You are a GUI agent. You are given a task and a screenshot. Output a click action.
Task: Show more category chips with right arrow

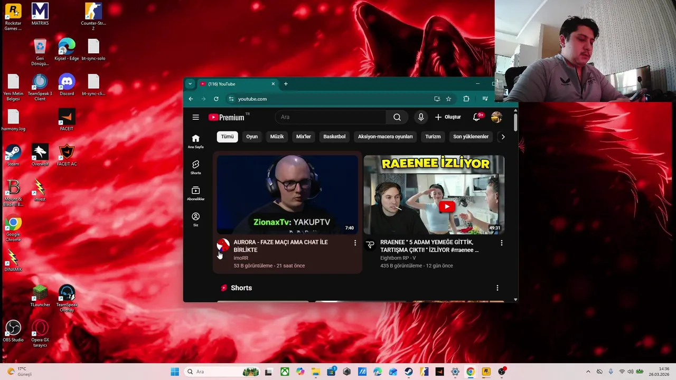click(x=503, y=137)
